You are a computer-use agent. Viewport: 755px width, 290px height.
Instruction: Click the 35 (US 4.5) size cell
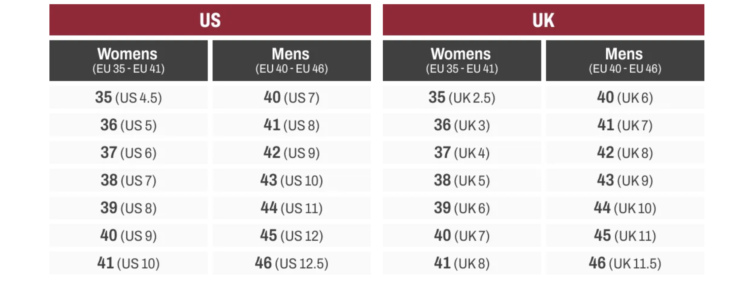click(x=128, y=97)
